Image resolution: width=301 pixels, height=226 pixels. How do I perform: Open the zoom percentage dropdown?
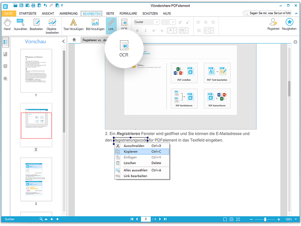point(296,219)
